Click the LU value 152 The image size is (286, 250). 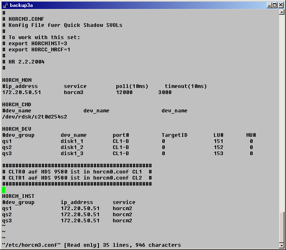[218, 147]
